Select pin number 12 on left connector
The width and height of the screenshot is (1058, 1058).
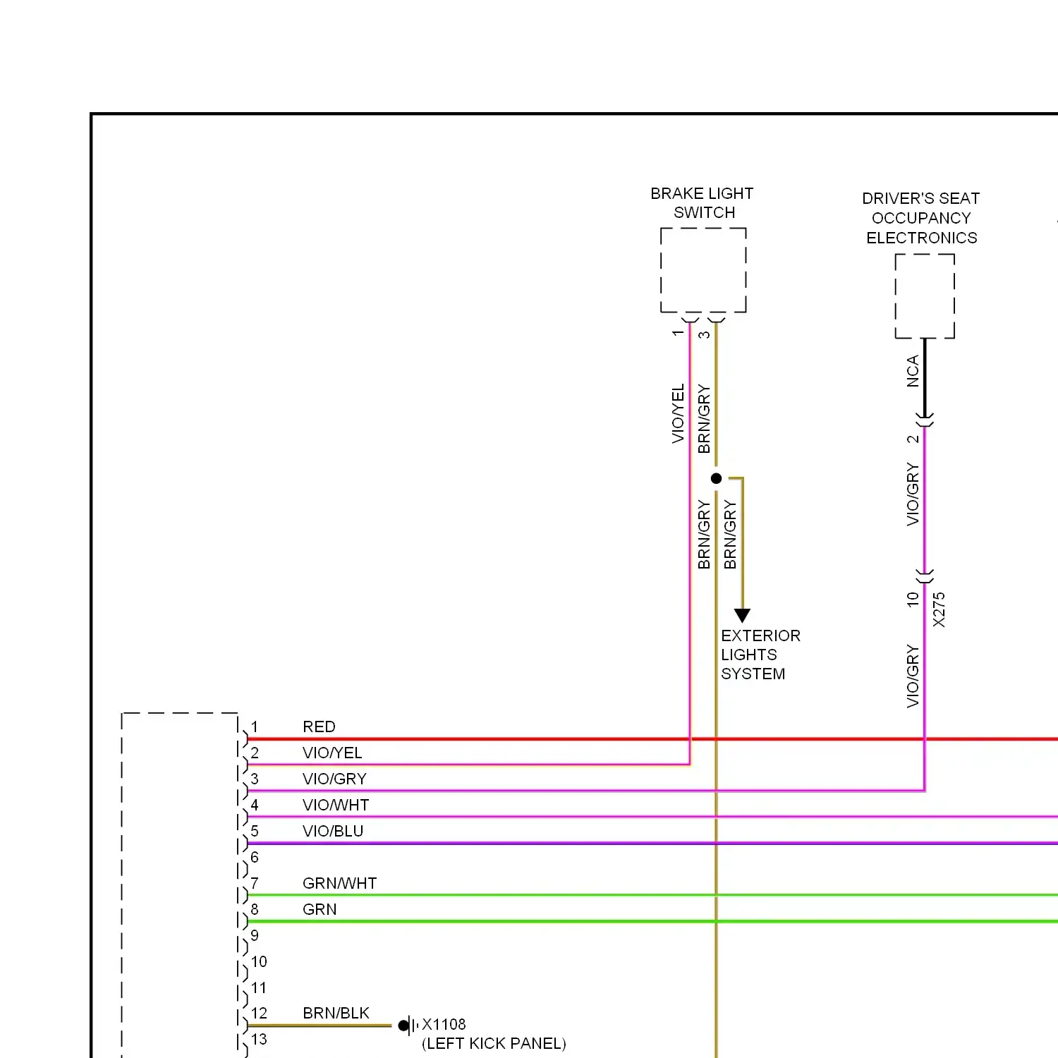(x=259, y=1013)
